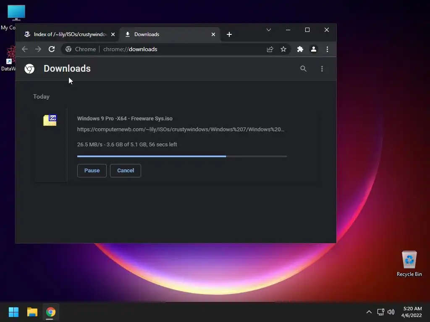Select the Downloads tab
Image resolution: width=430 pixels, height=322 pixels.
coord(170,34)
